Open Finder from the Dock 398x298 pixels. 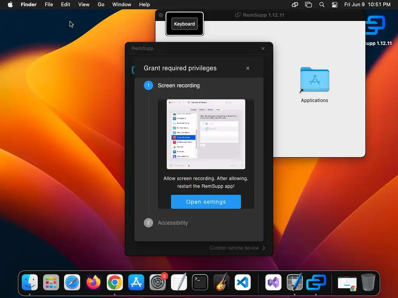30,282
